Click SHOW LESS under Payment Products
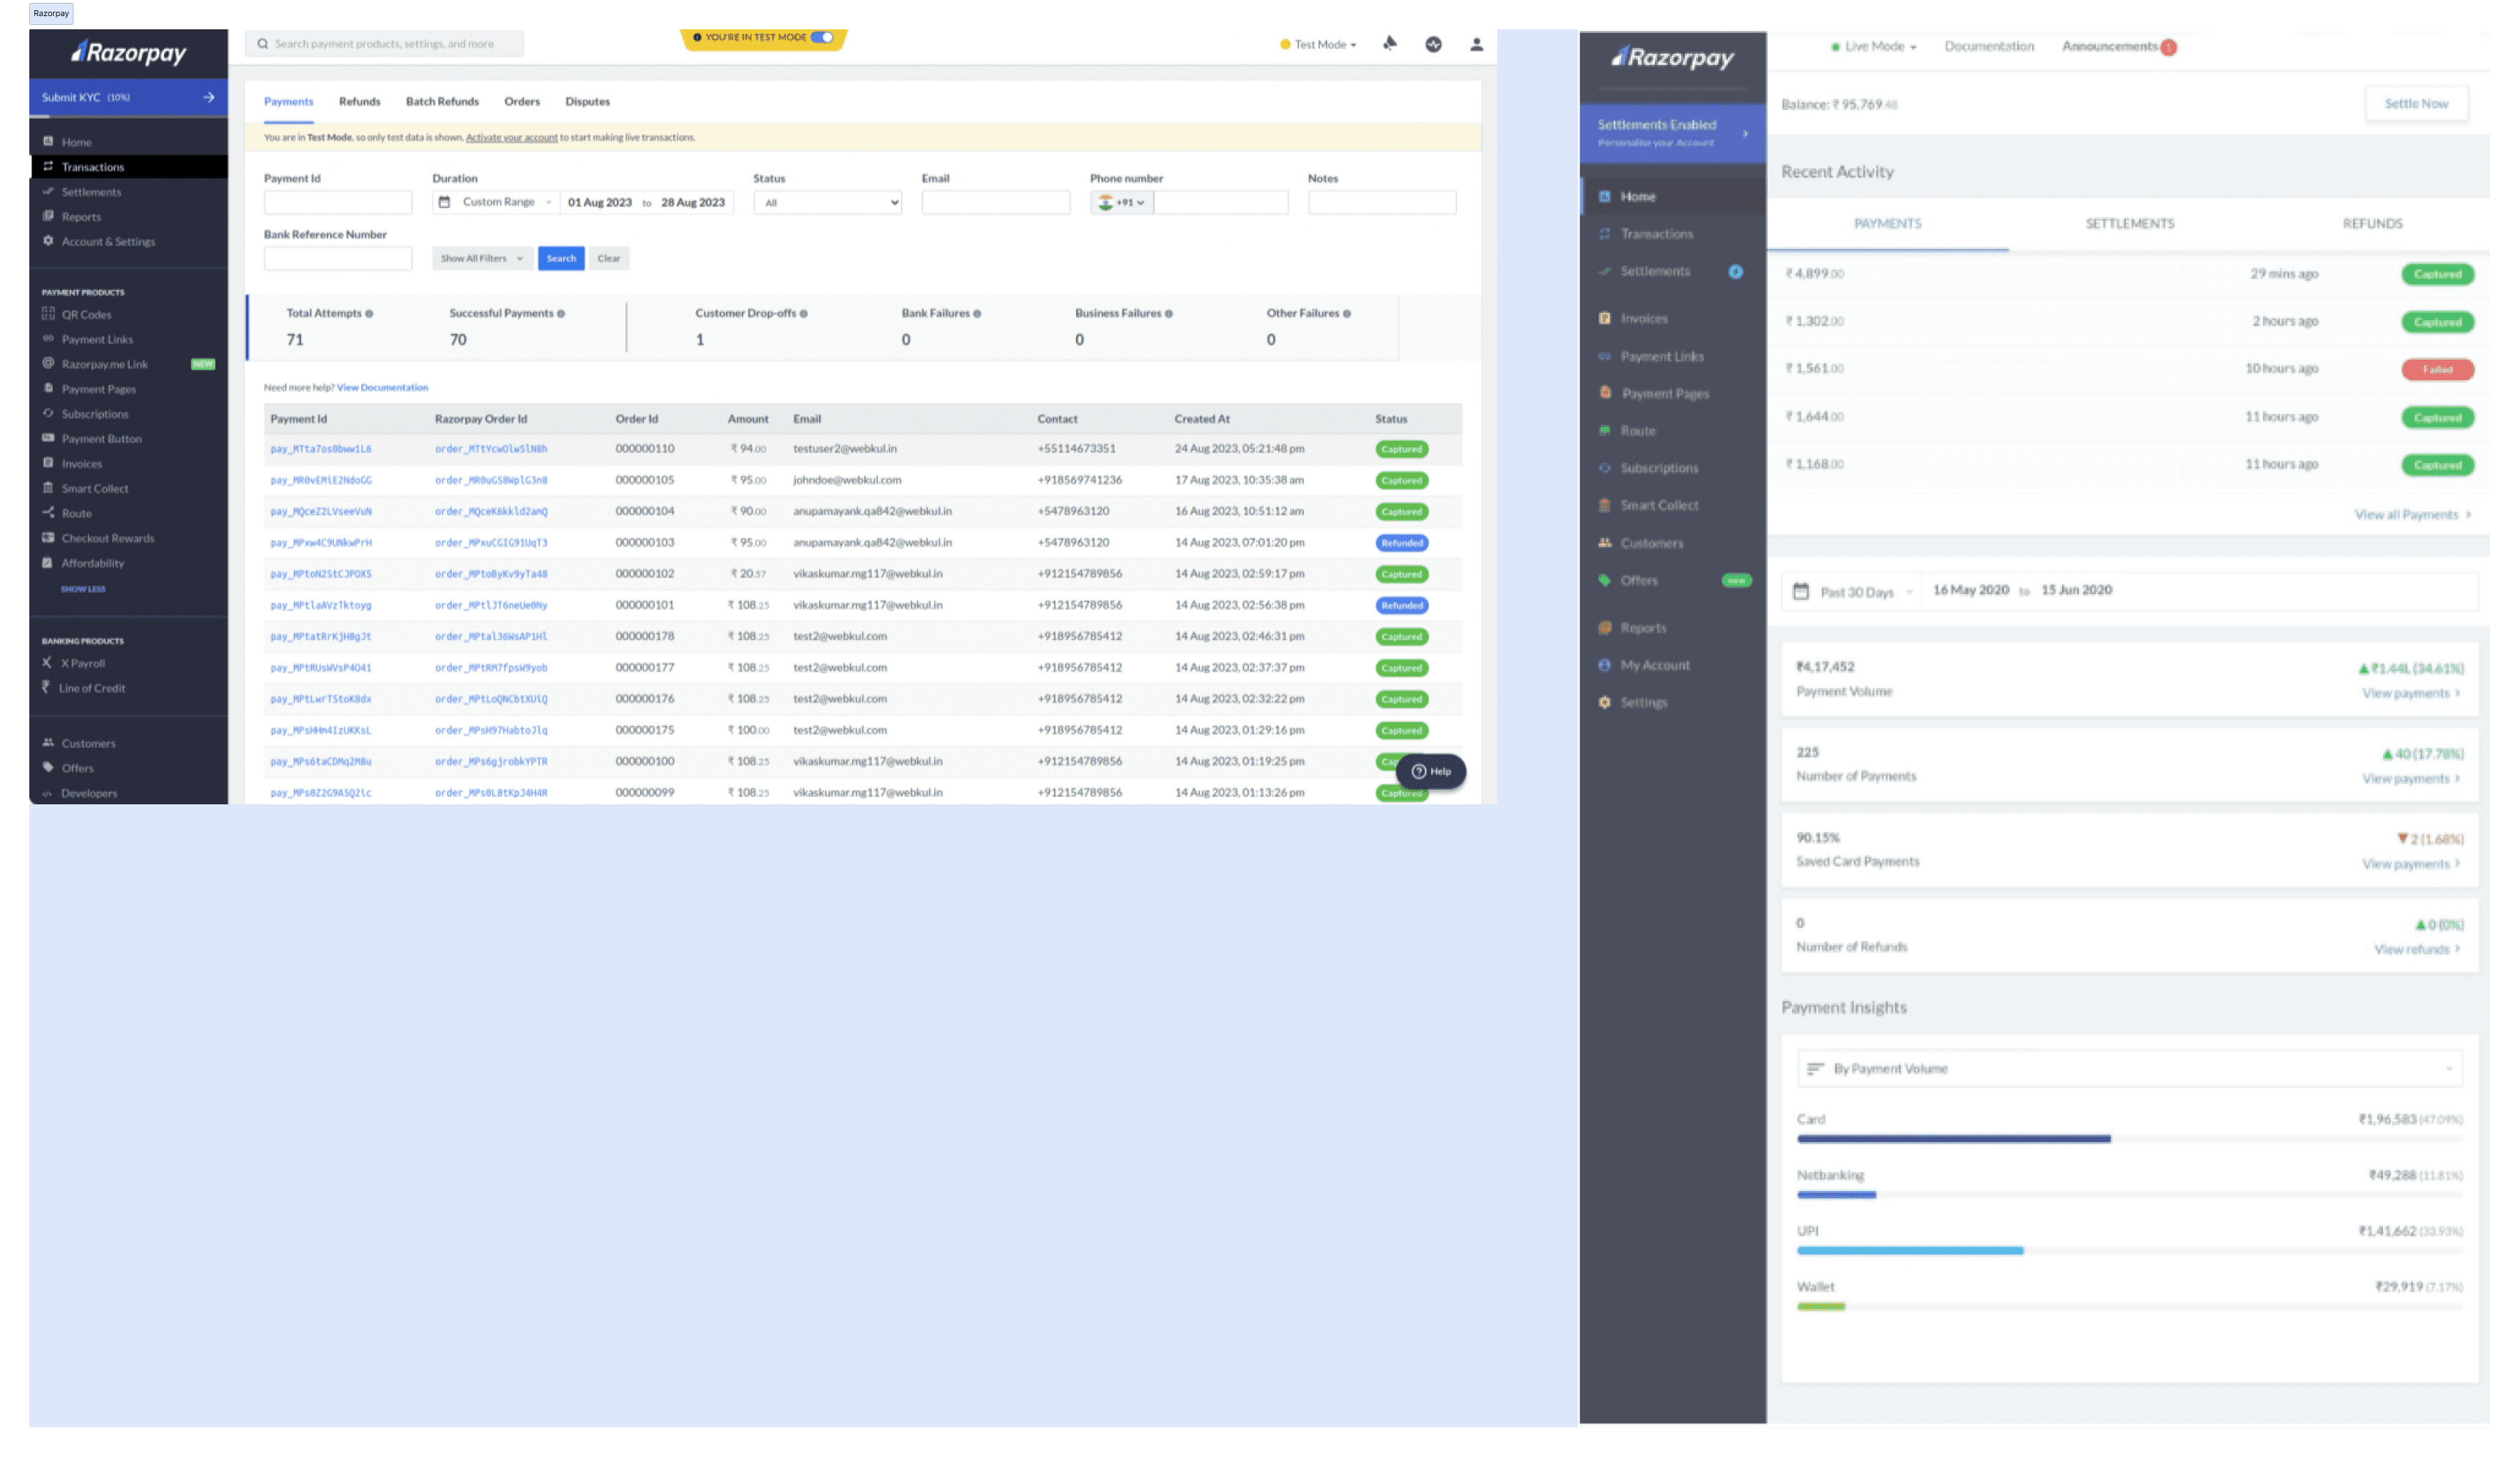The width and height of the screenshot is (2520, 1457). click(x=83, y=589)
